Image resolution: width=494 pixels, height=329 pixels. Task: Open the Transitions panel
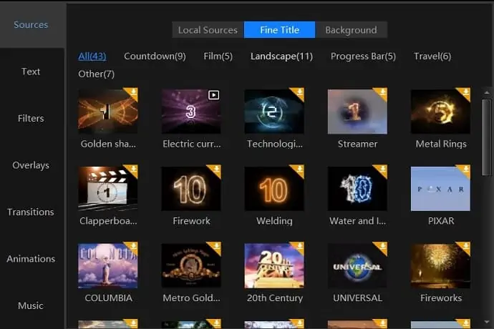pyautogui.click(x=31, y=212)
